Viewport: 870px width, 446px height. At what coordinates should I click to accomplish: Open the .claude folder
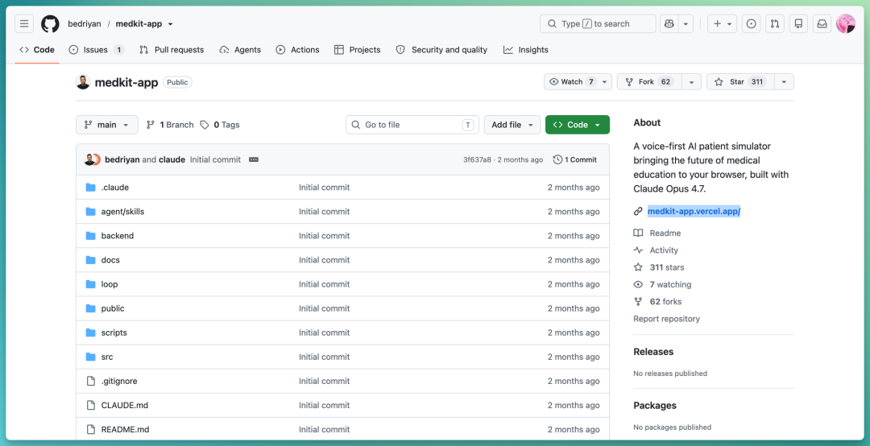[115, 188]
